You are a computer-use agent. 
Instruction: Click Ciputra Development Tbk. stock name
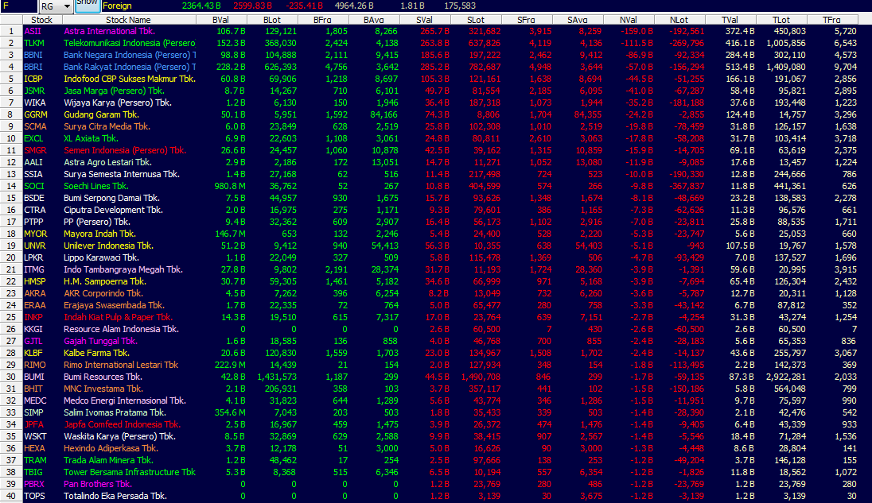[114, 210]
